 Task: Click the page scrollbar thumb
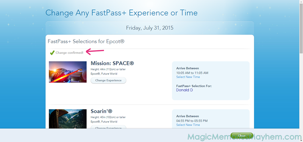click(x=301, y=28)
